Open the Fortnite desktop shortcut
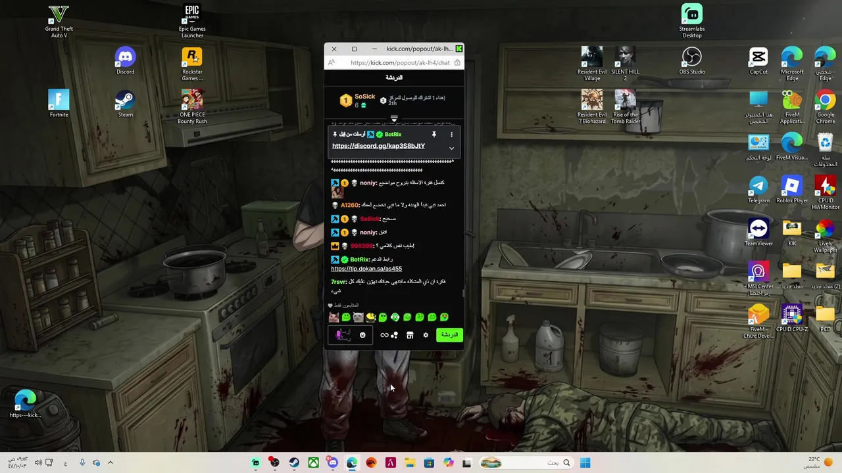The width and height of the screenshot is (842, 473). click(x=59, y=104)
